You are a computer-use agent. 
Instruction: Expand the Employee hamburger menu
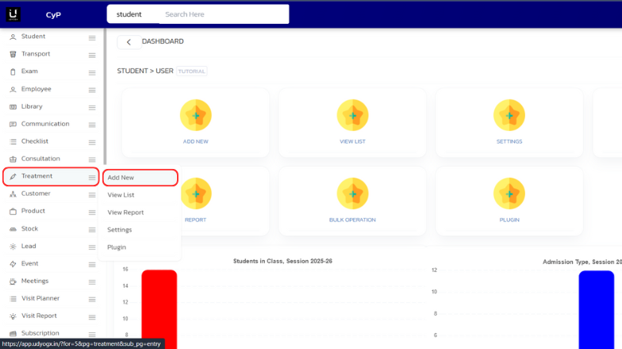pyautogui.click(x=92, y=90)
